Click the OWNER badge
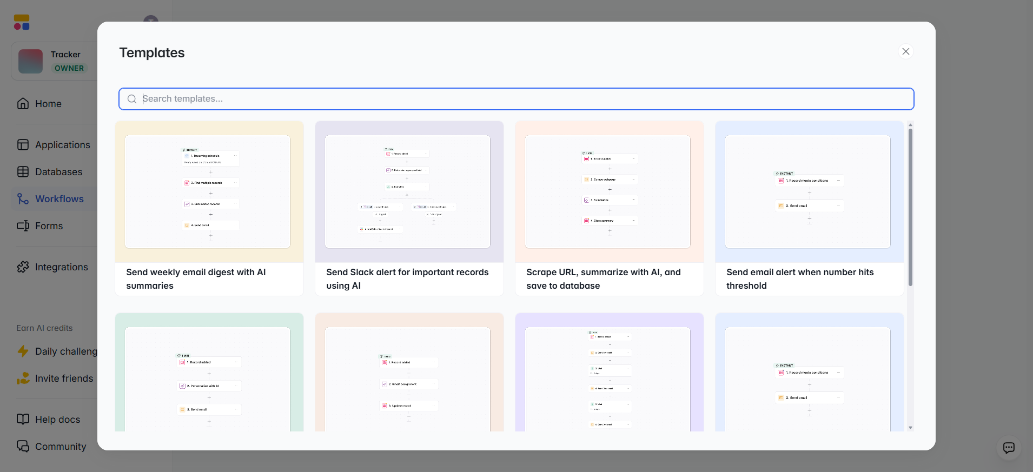1033x472 pixels. pos(69,68)
